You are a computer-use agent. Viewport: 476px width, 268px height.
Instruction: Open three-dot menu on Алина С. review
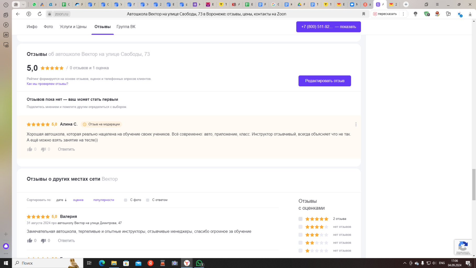coord(356,124)
